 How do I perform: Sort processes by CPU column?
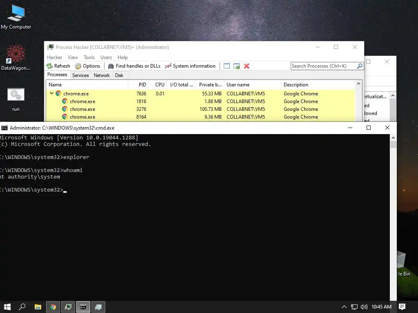(158, 85)
